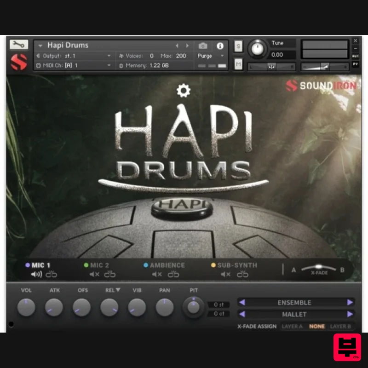Click the OFS knob
The image size is (368, 368).
coord(82,307)
